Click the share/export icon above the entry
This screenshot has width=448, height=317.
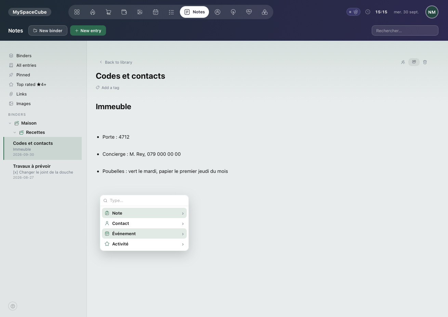click(414, 62)
